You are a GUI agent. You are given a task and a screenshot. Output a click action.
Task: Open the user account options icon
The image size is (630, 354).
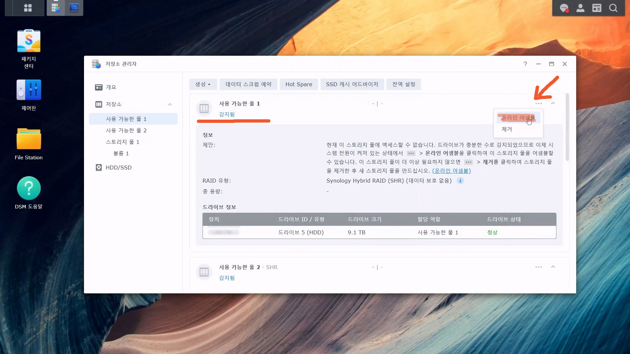pyautogui.click(x=580, y=8)
